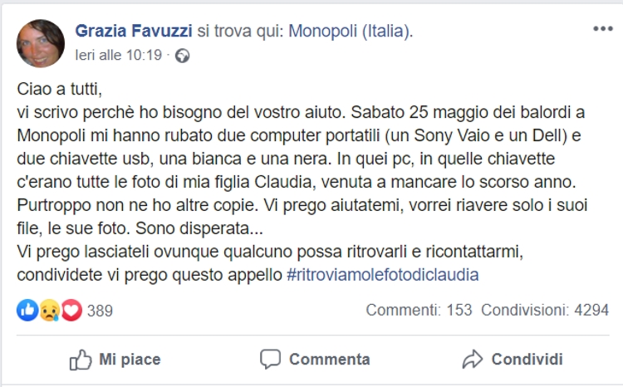Click the globe public audience icon
Viewport: 623px width, 387px height.
click(x=183, y=56)
